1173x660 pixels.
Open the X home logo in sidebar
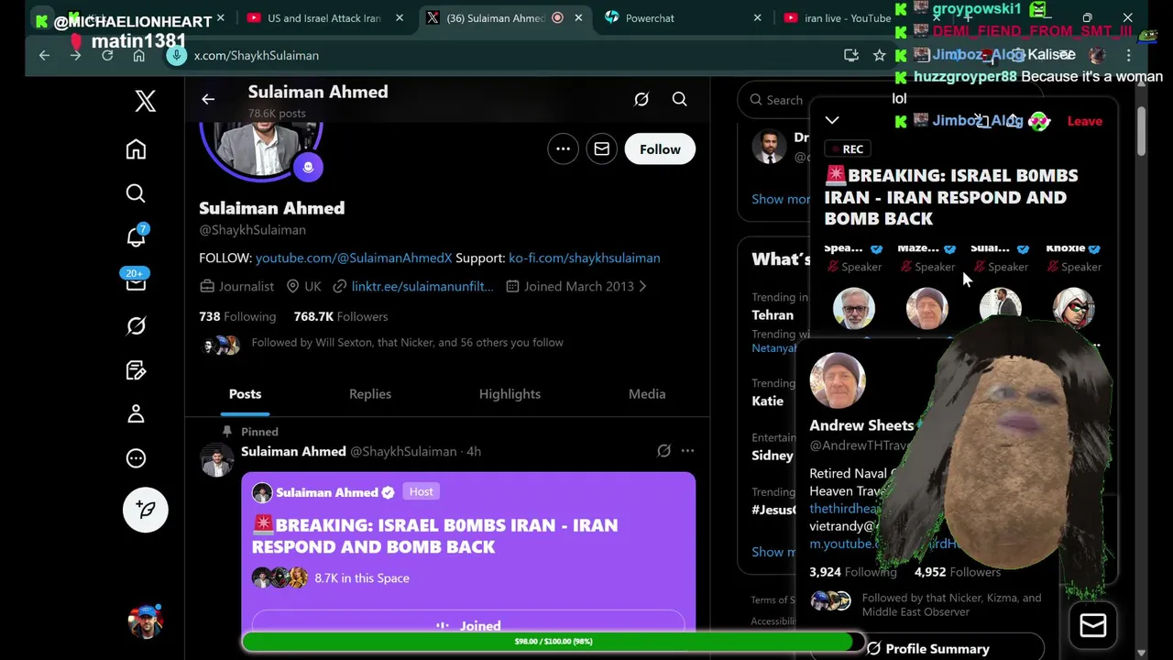pyautogui.click(x=146, y=101)
